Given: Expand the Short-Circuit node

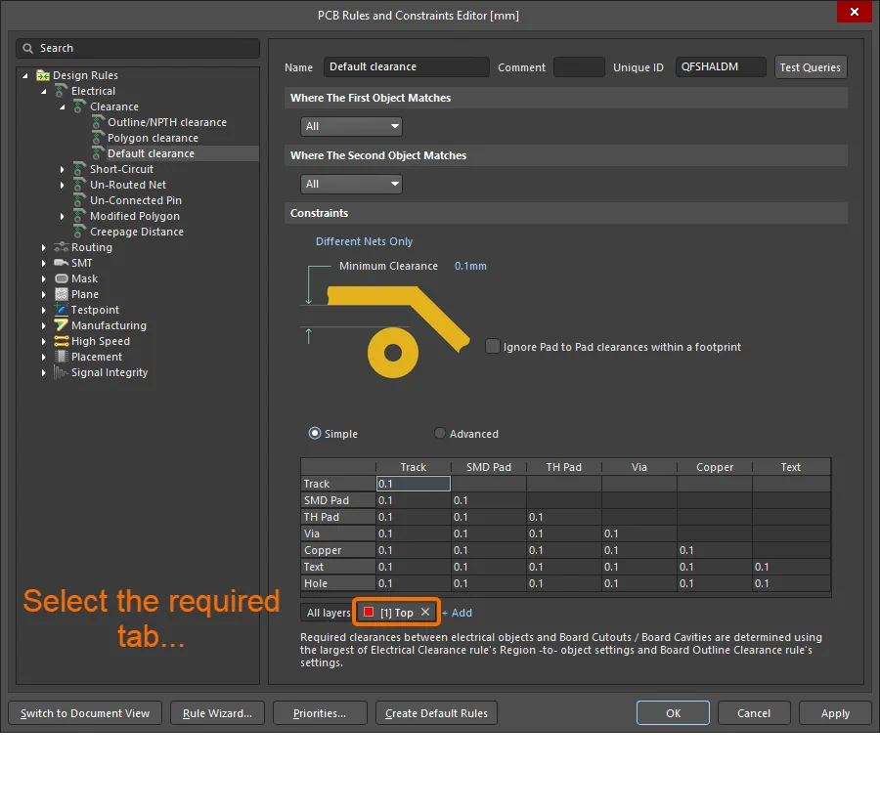Looking at the screenshot, I should point(63,169).
